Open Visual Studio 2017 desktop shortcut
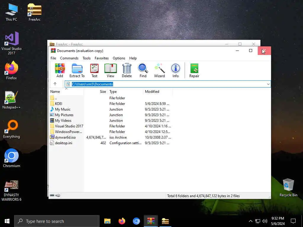The height and width of the screenshot is (227, 303). [12, 43]
